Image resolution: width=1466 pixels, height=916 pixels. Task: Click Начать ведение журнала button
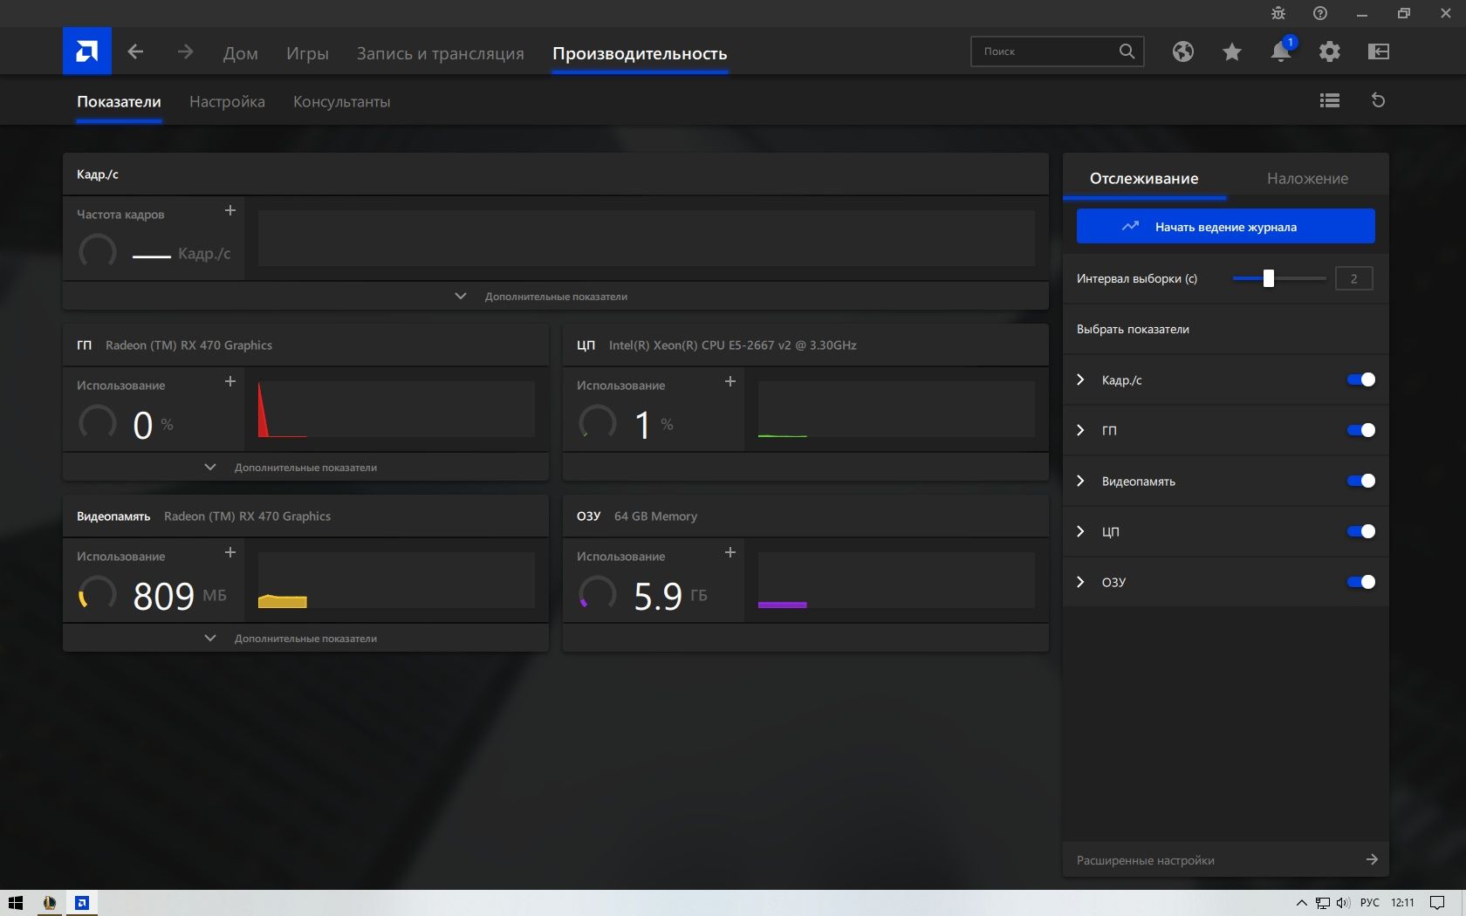coord(1225,226)
